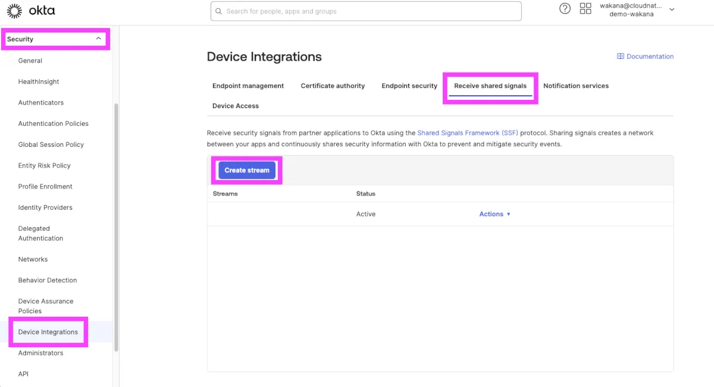Click the Documentation book icon
Screen dimensions: 714x387
621,56
